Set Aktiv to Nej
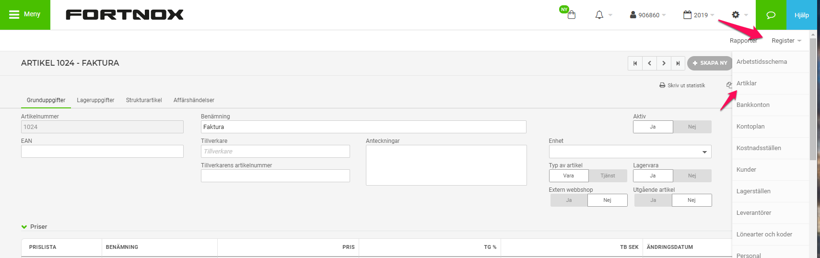 (x=692, y=127)
